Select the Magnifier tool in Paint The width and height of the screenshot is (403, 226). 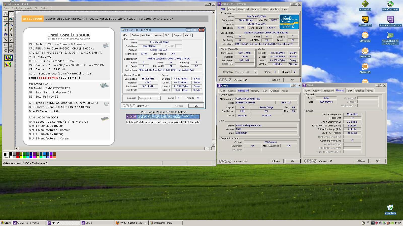point(11,24)
